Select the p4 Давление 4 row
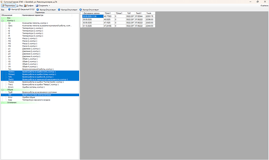 [x=40, y=56]
